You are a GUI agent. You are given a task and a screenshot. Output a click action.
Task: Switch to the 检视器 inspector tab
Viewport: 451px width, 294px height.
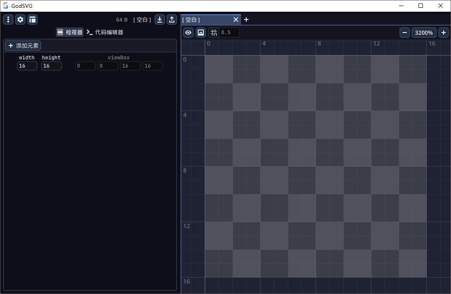pyautogui.click(x=70, y=32)
